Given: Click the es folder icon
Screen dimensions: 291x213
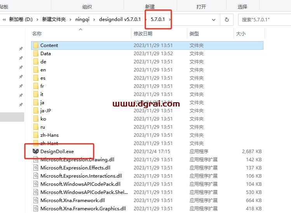Looking at the screenshot, I should pyautogui.click(x=36, y=78).
